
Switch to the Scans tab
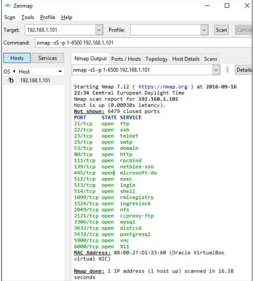coord(211,59)
